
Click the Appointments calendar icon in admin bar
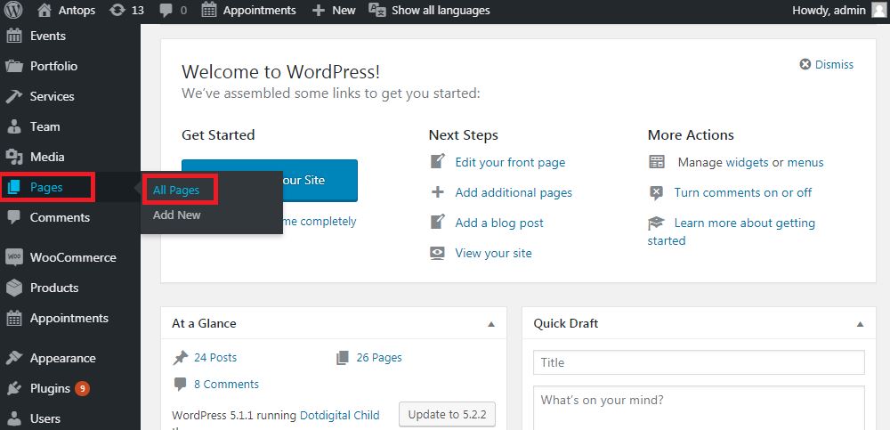coord(209,10)
